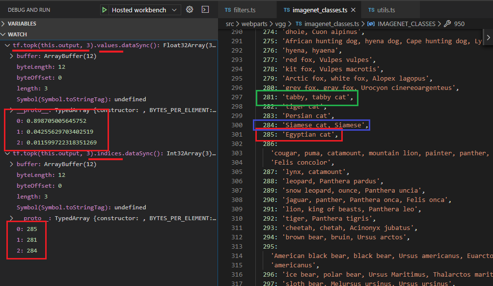Image resolution: width=493 pixels, height=286 pixels.
Task: Select index entry 1: 281
Action: click(x=27, y=240)
